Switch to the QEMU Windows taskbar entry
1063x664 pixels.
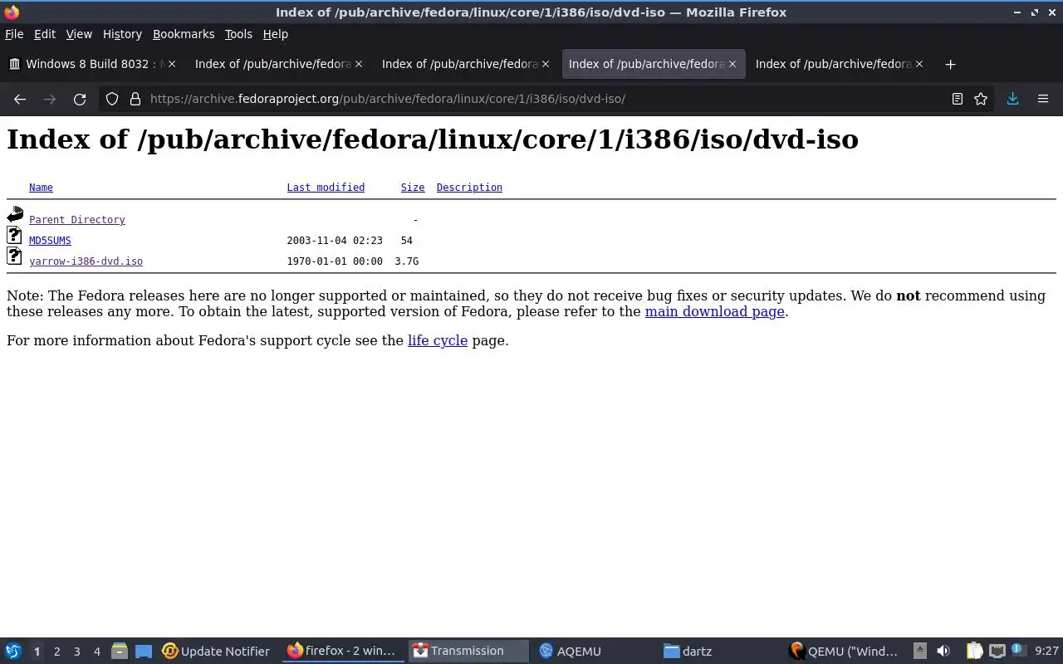[845, 651]
